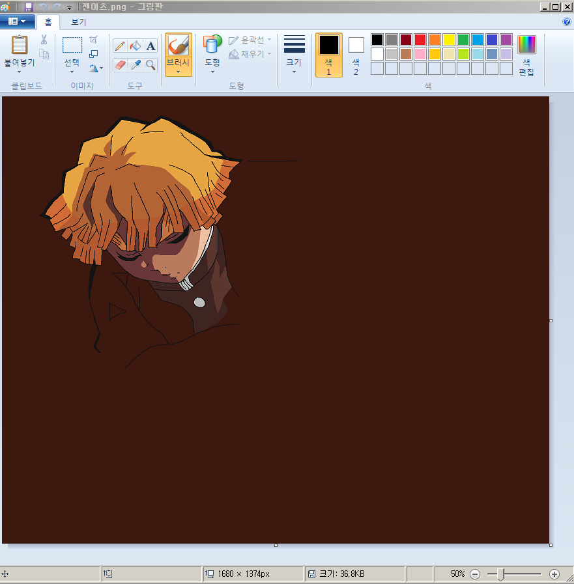This screenshot has width=574, height=584.
Task: Open the 선택 selection dropdown arrow
Action: [72, 72]
